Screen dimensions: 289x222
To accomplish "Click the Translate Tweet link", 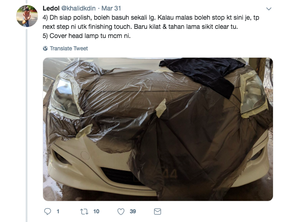I will [x=69, y=49].
